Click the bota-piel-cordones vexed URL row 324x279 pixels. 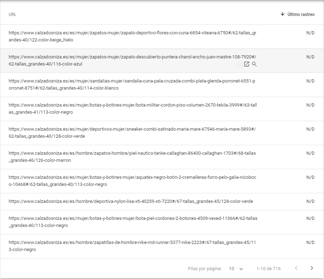pos(133,222)
